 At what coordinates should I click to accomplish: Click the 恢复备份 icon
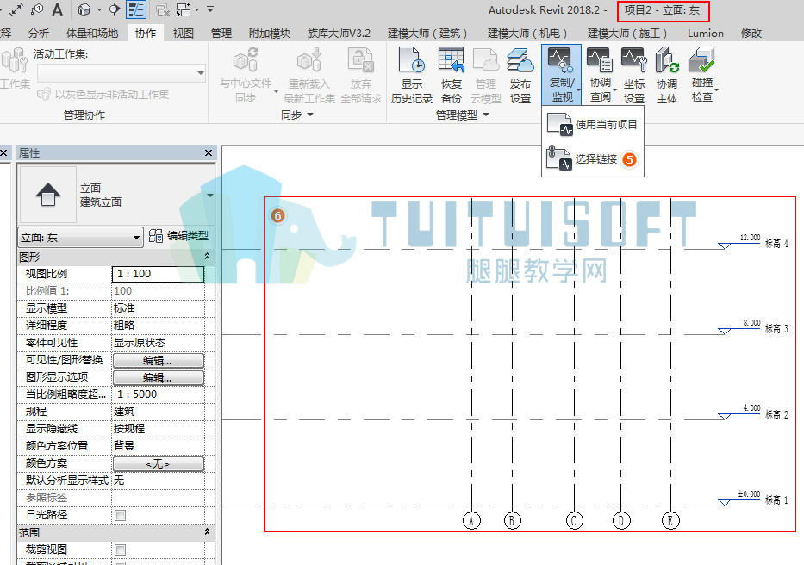click(452, 75)
